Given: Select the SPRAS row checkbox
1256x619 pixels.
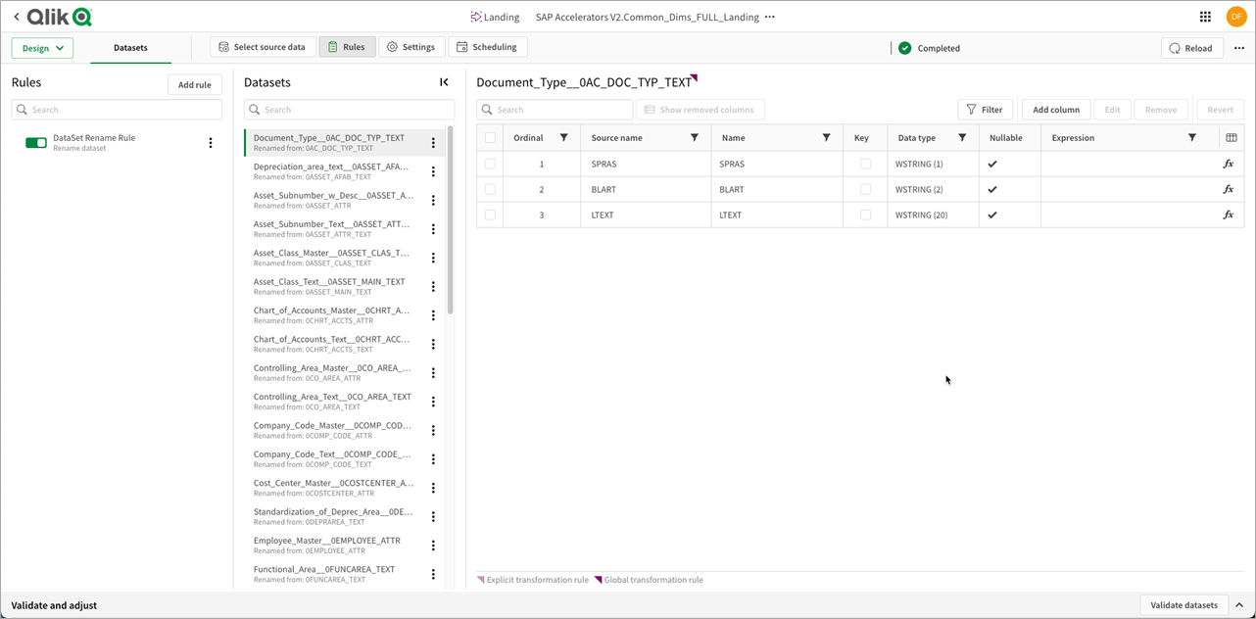Looking at the screenshot, I should (x=490, y=164).
